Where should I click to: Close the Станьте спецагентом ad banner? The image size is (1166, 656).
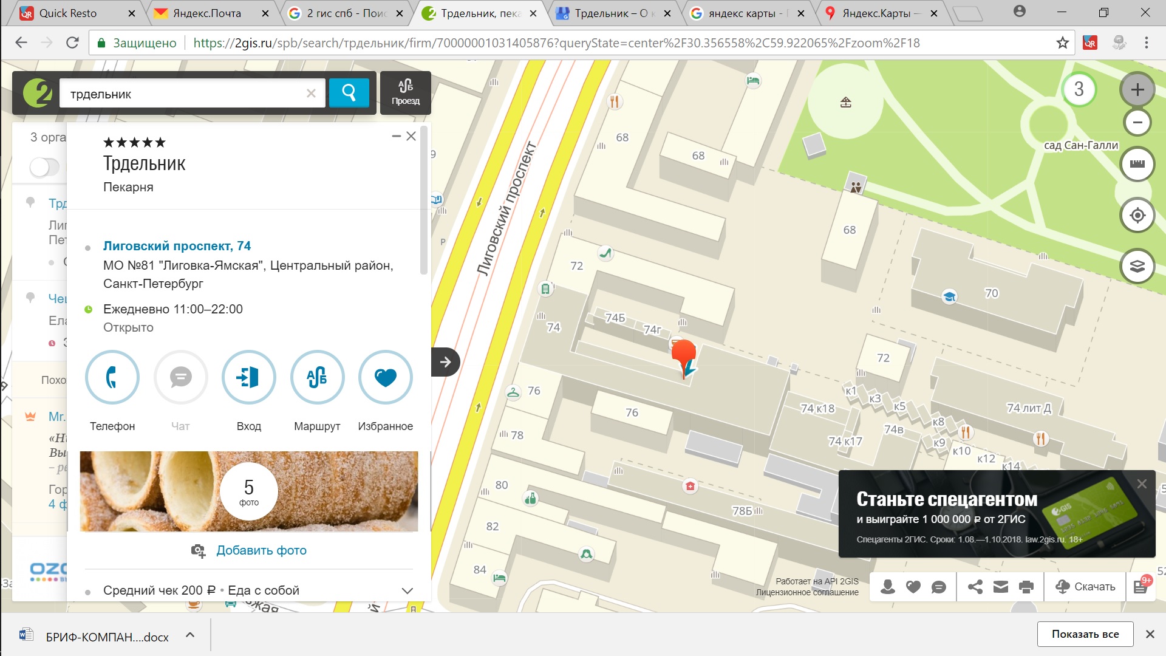point(1142,484)
